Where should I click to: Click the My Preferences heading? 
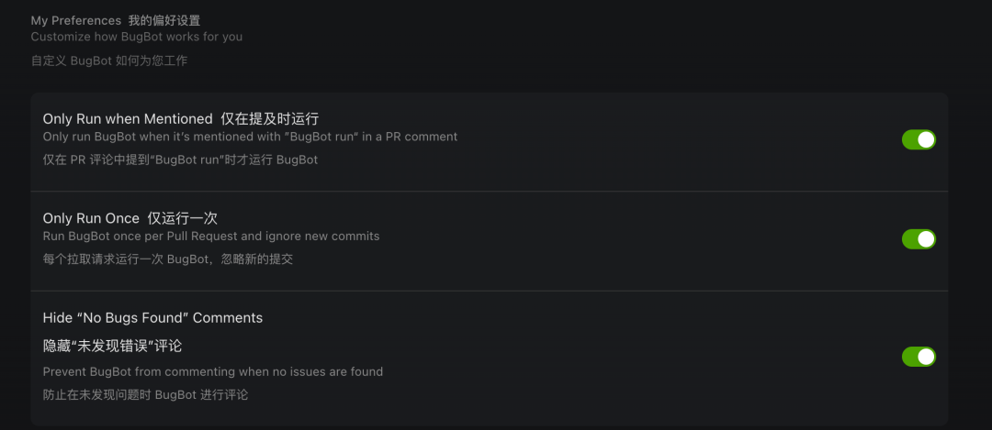pyautogui.click(x=75, y=20)
